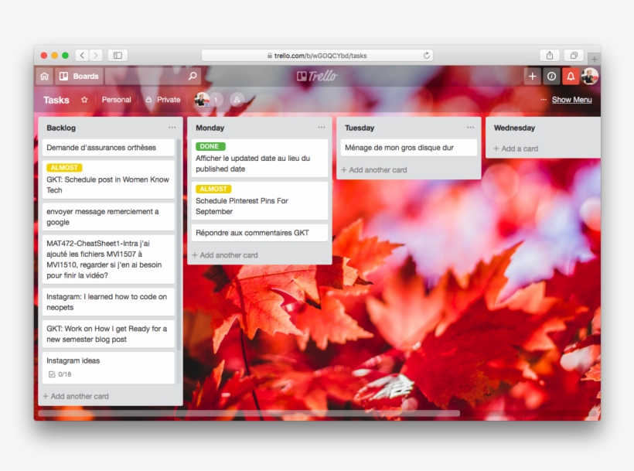634x471 pixels.
Task: Select the green DONE label on Monday's card
Action: (209, 146)
